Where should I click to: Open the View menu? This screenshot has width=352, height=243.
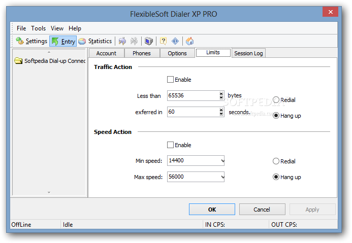[57, 28]
